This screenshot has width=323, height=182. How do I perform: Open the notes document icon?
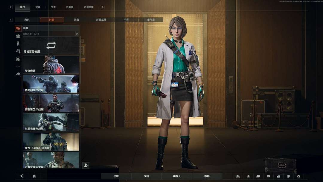(288, 176)
